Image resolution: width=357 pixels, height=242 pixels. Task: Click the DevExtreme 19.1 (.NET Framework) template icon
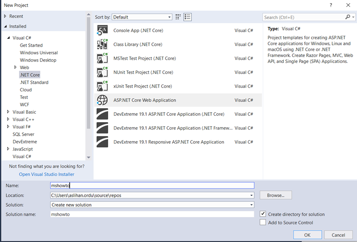[x=102, y=128]
